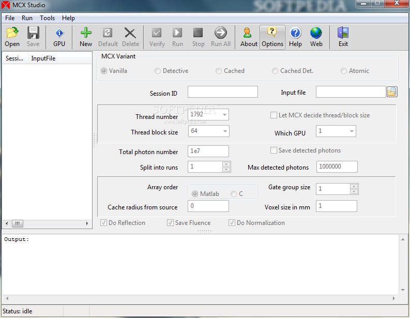Open the Tools menu
This screenshot has height=318, width=410.
48,18
